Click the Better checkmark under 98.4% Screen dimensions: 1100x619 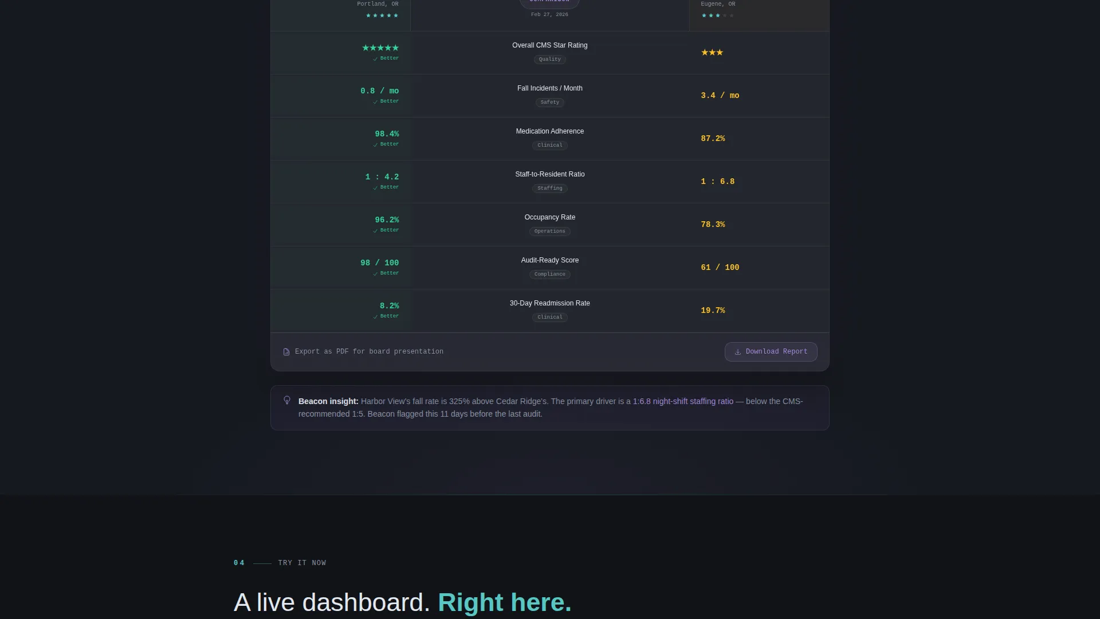375,145
